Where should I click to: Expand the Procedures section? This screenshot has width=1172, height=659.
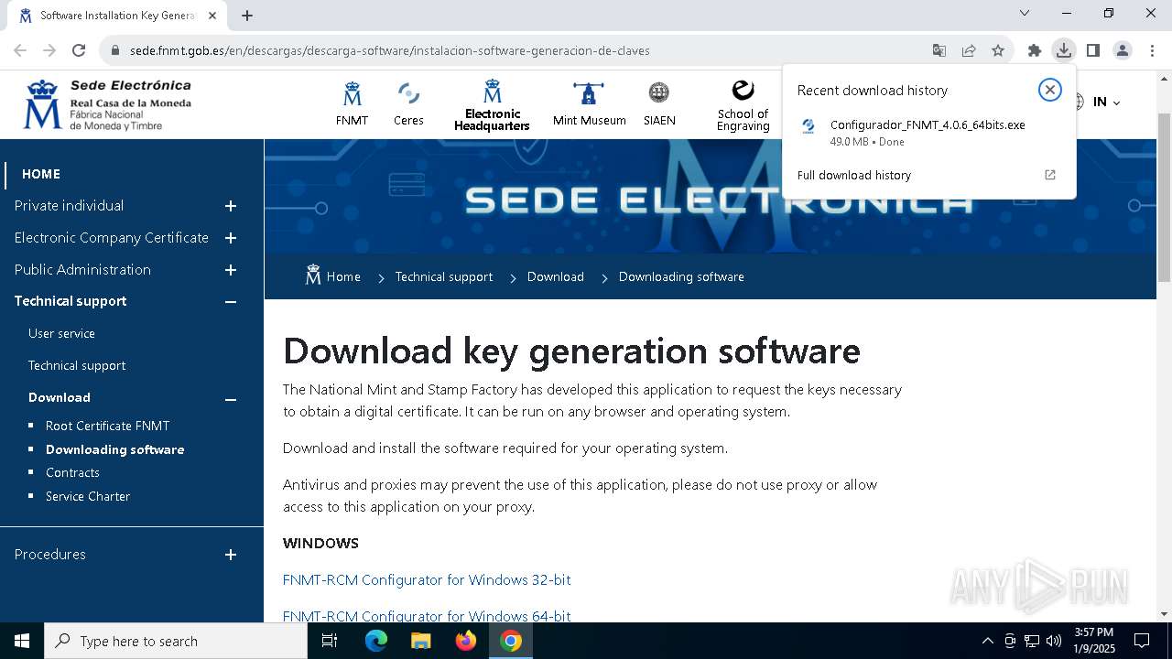tap(231, 555)
